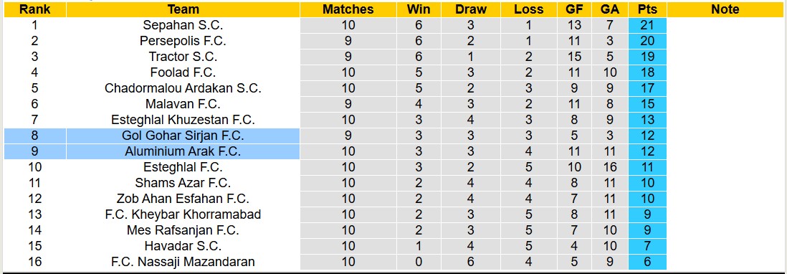This screenshot has width=787, height=274.
Task: Click the Havadar S.C. team name
Action: click(x=183, y=246)
